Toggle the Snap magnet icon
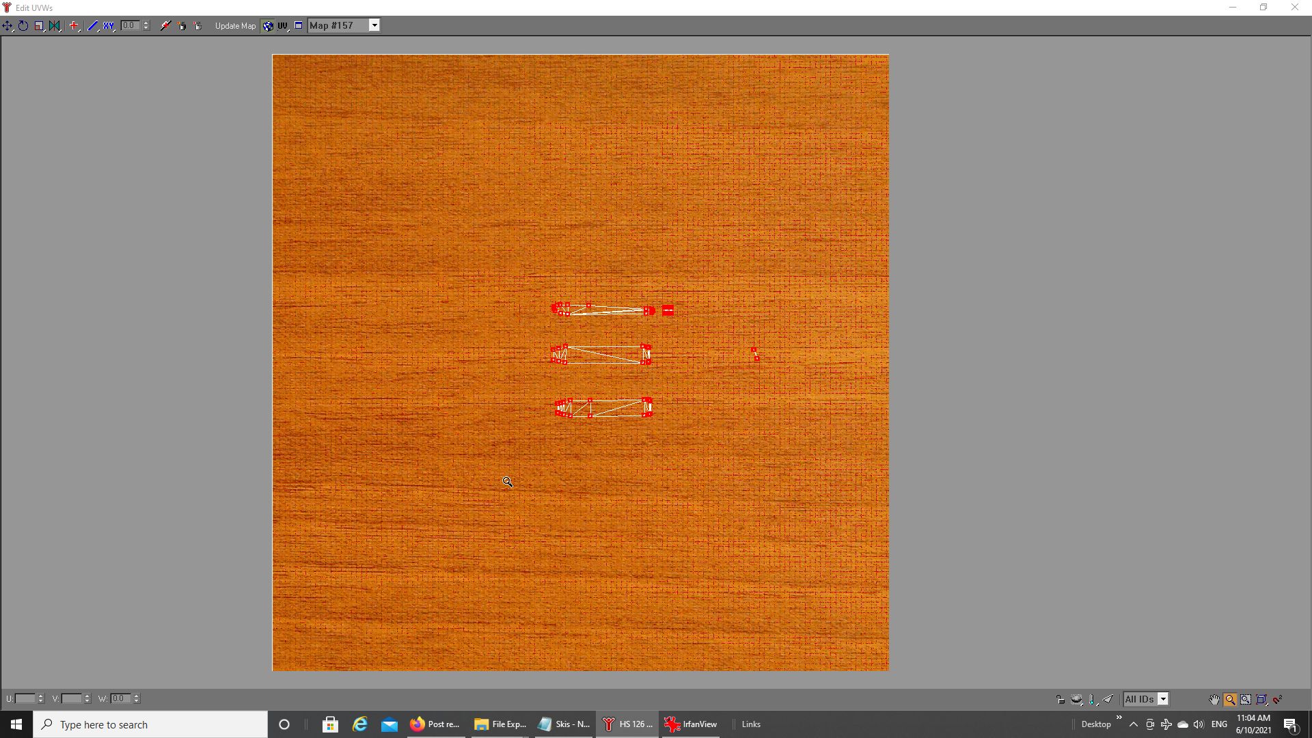Image resolution: width=1312 pixels, height=738 pixels. click(x=1277, y=699)
